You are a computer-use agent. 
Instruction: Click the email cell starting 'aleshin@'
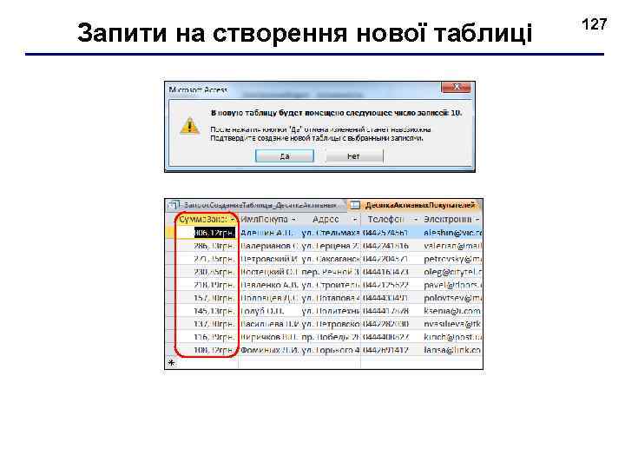452,233
